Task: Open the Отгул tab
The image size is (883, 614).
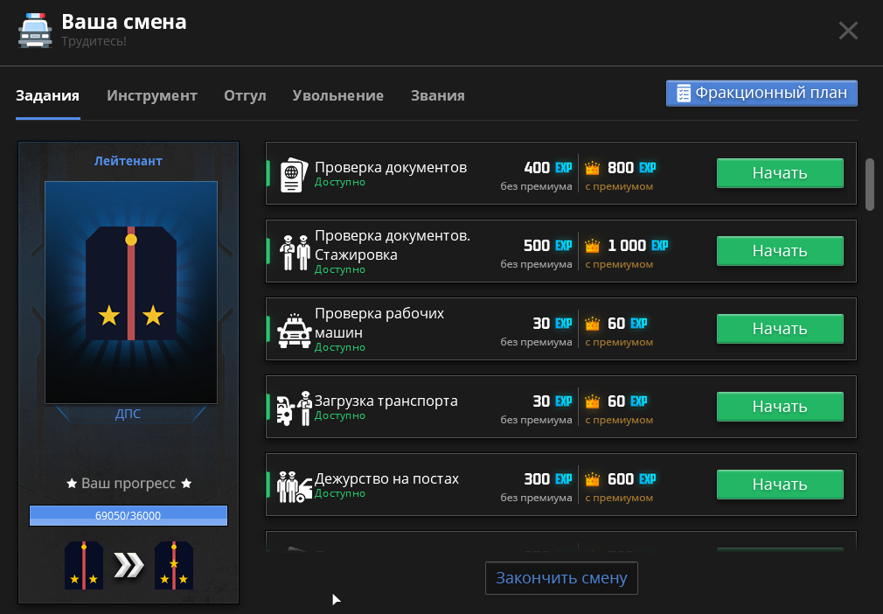Action: (245, 96)
